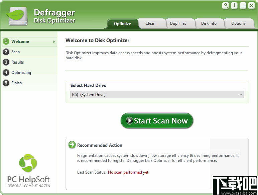Image resolution: width=258 pixels, height=195 pixels.
Task: Select the Welcome step in sidebar
Action: (29, 41)
